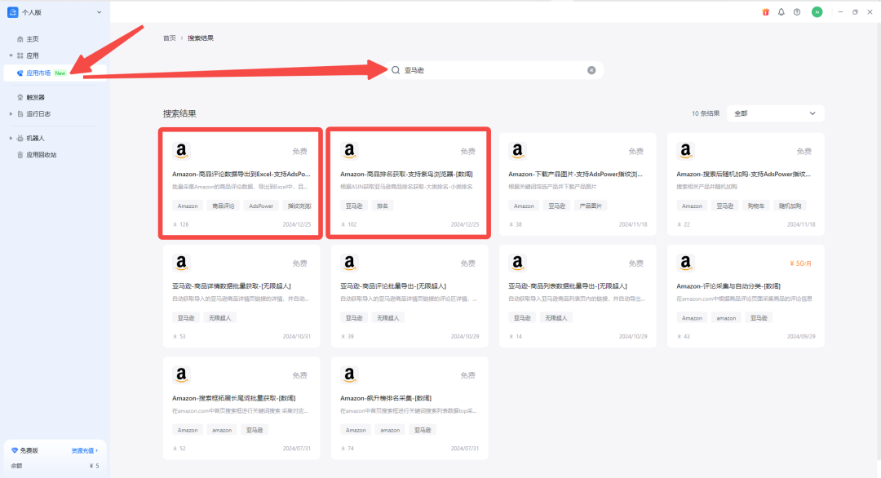
Task: Click the AdsPower tag
Action: [x=261, y=206]
